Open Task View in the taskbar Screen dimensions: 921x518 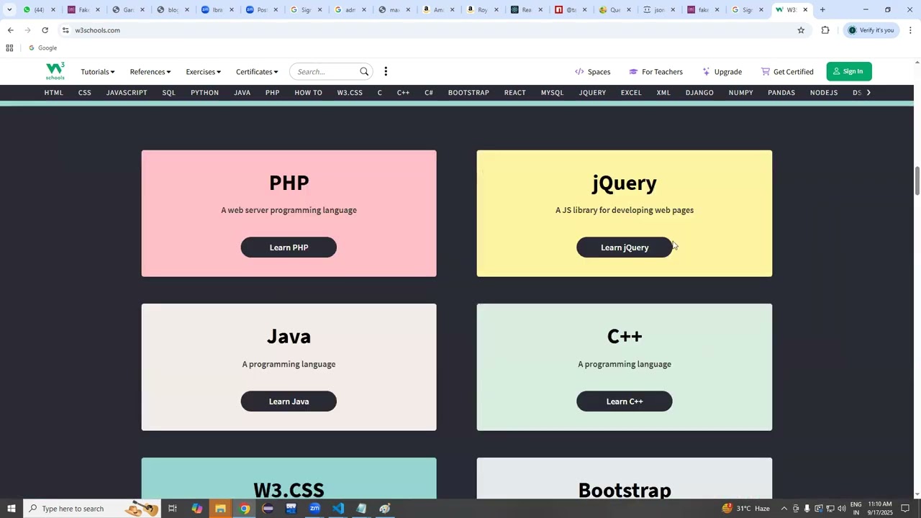coord(173,509)
